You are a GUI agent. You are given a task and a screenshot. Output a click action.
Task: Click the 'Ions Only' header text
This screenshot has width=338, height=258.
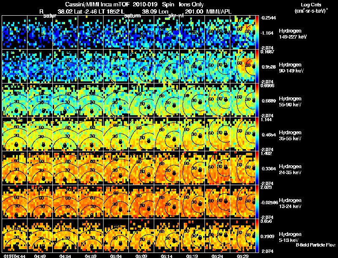pyautogui.click(x=191, y=5)
